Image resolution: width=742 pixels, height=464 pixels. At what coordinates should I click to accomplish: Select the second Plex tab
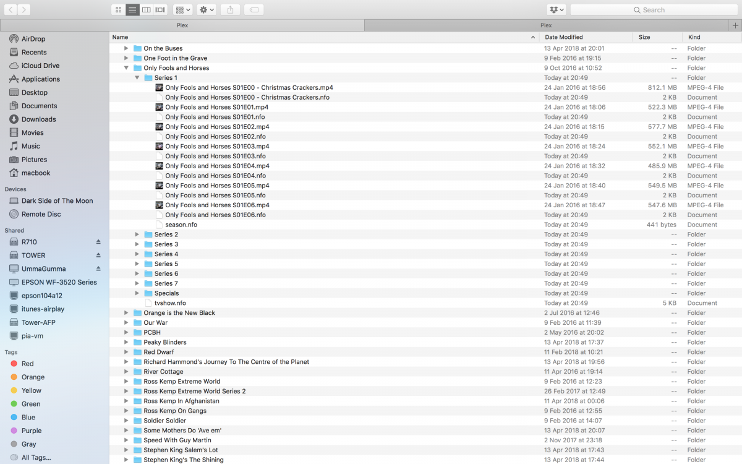546,25
